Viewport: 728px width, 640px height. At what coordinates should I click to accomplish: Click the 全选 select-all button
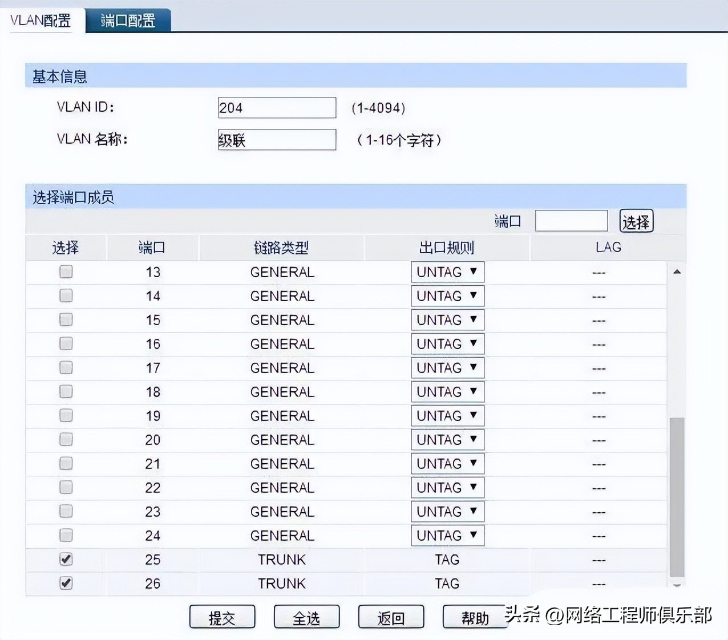tap(306, 617)
